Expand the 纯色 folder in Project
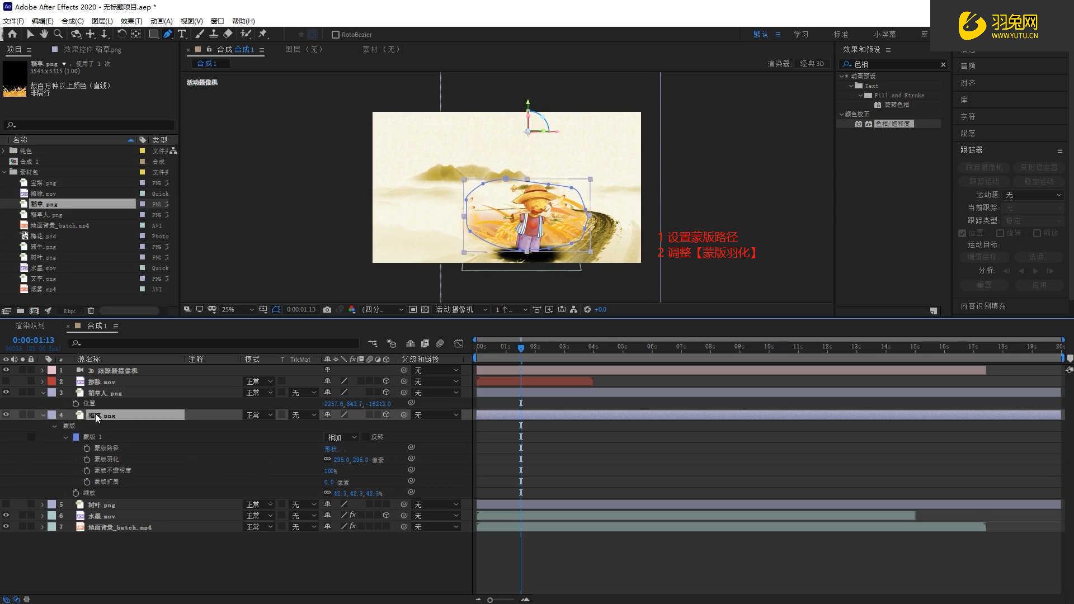 tap(4, 150)
